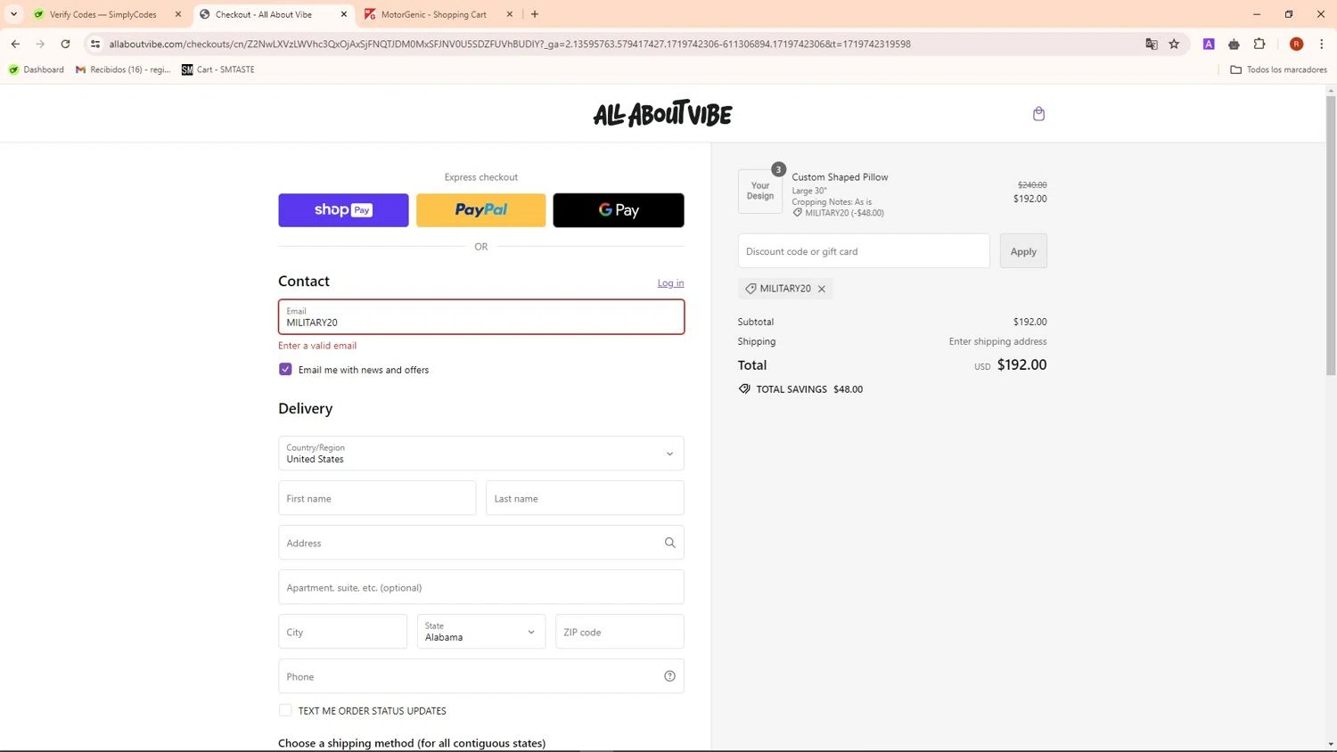
Task: Pay with Google Pay button
Action: tap(619, 210)
